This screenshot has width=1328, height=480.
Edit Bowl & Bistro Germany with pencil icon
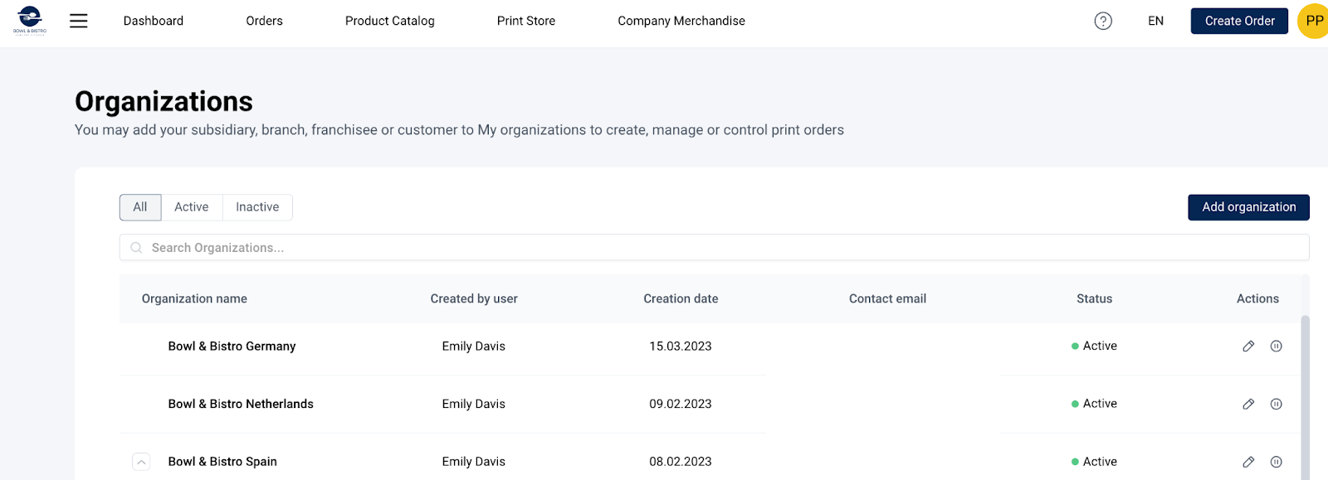1248,347
